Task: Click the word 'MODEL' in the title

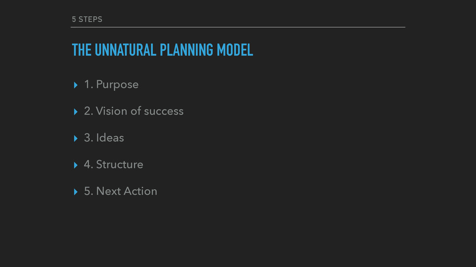Action: [235, 50]
